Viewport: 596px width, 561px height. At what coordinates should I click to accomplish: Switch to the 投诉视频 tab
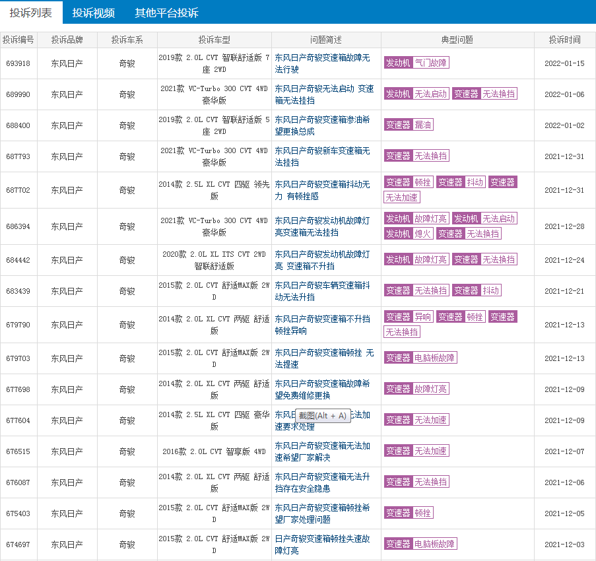(93, 13)
